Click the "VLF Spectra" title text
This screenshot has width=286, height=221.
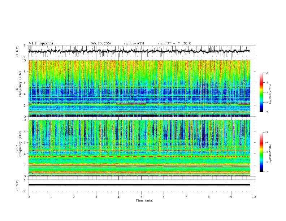pyautogui.click(x=41, y=43)
